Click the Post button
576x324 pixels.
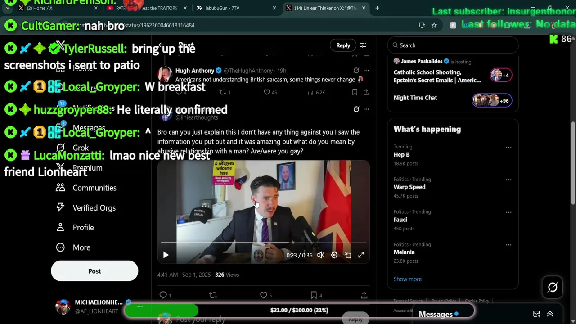point(94,271)
